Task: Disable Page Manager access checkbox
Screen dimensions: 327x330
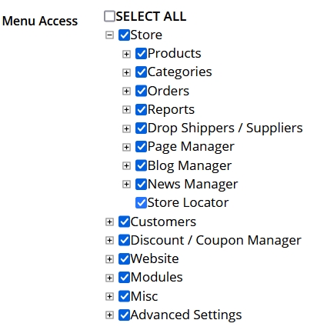Action: coord(141,147)
